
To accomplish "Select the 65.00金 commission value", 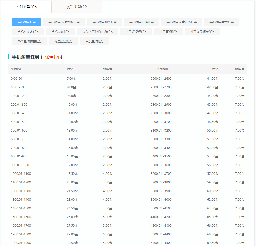I will (x=213, y=217).
